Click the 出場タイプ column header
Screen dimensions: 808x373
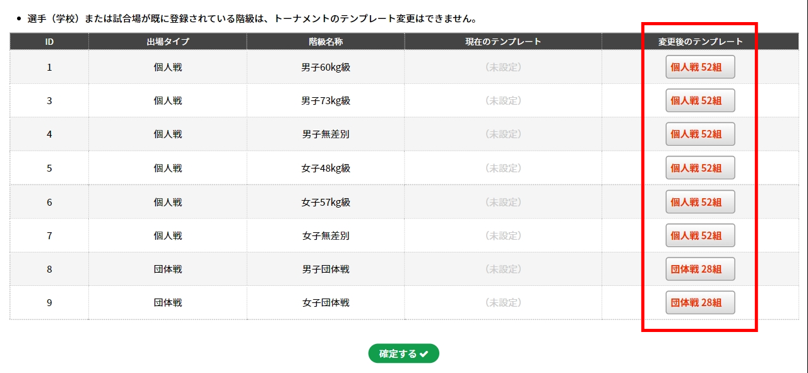coord(168,42)
